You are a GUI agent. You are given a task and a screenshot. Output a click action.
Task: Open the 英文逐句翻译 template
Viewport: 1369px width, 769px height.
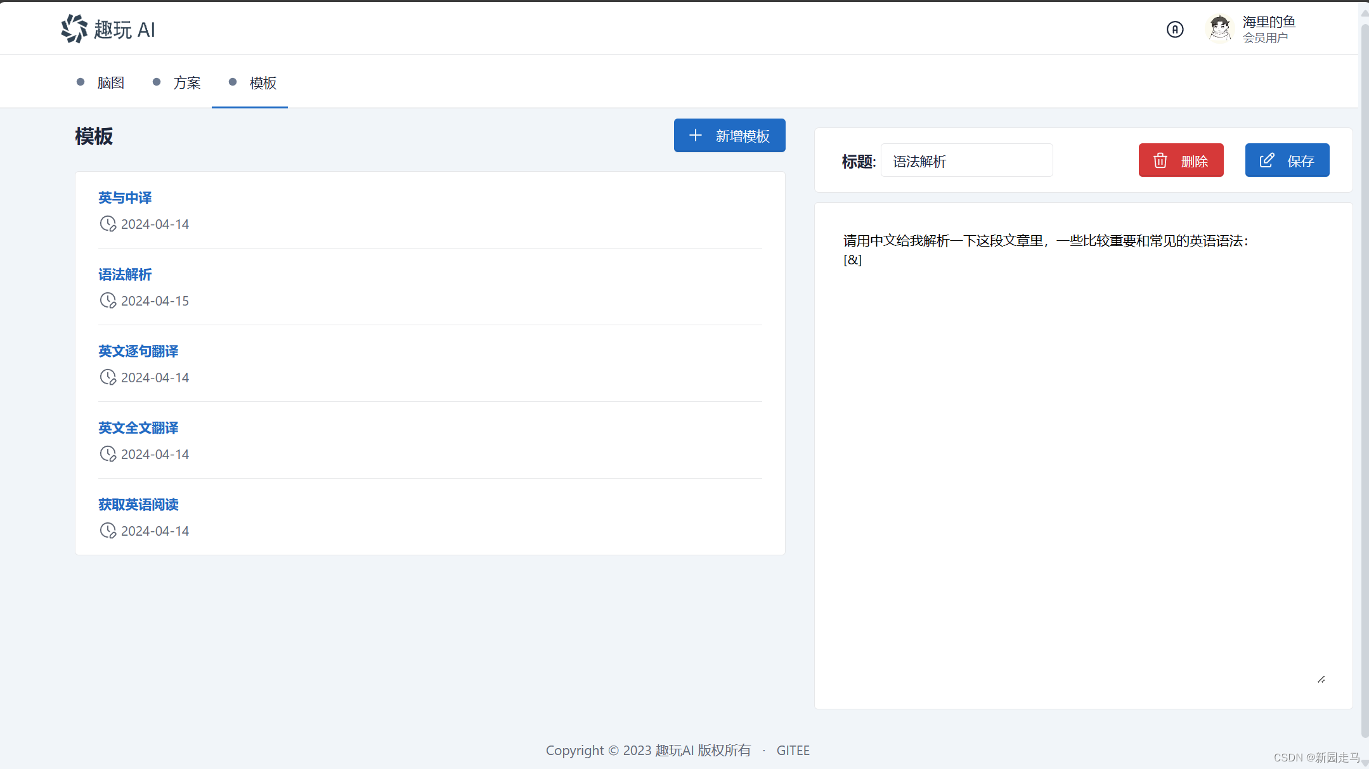[138, 351]
